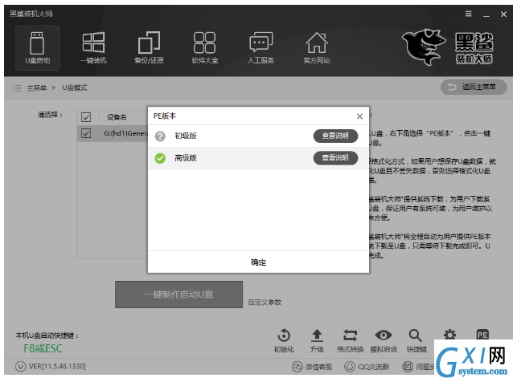Click the 返回主菜单 button
The height and width of the screenshot is (378, 513).
(474, 87)
